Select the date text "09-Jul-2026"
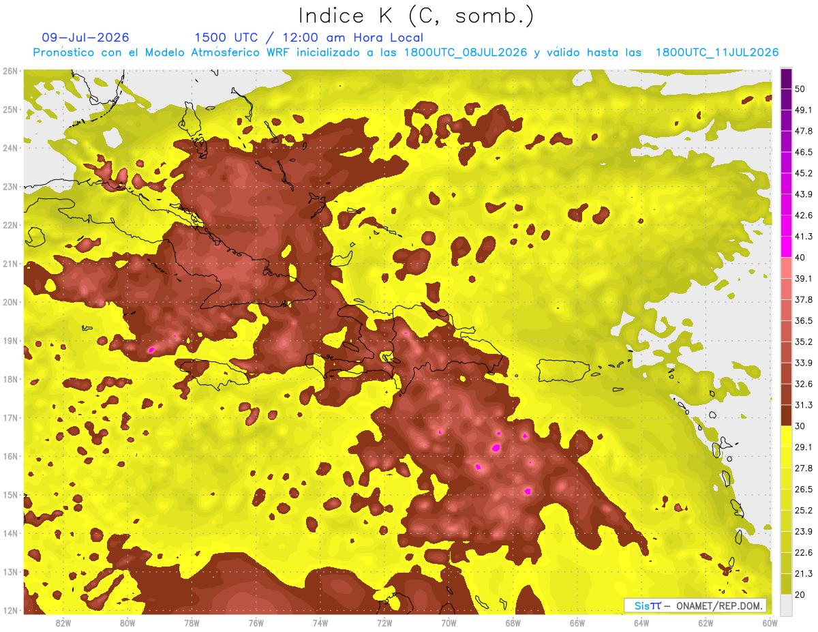 (86, 37)
